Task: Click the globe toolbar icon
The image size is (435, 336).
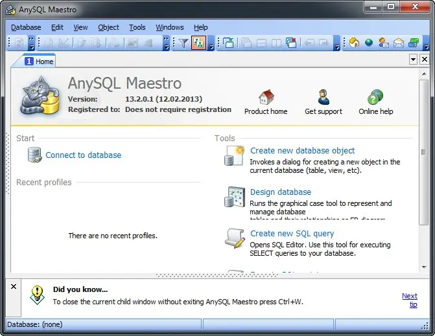Action: tap(369, 43)
